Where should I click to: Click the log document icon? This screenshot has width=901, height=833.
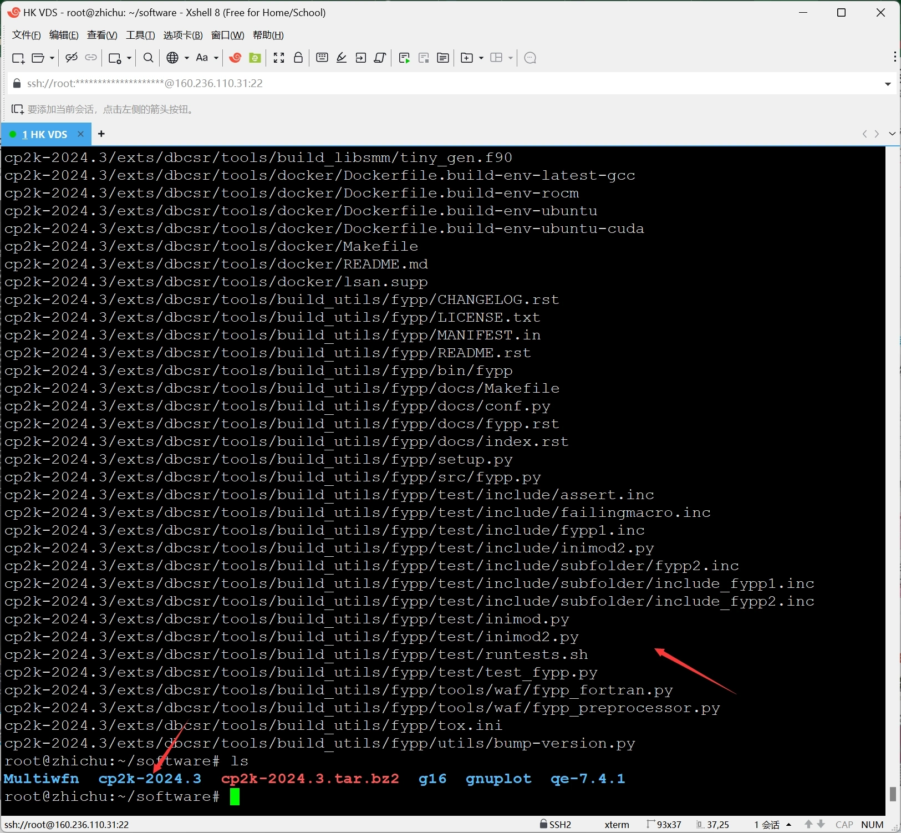tap(443, 58)
